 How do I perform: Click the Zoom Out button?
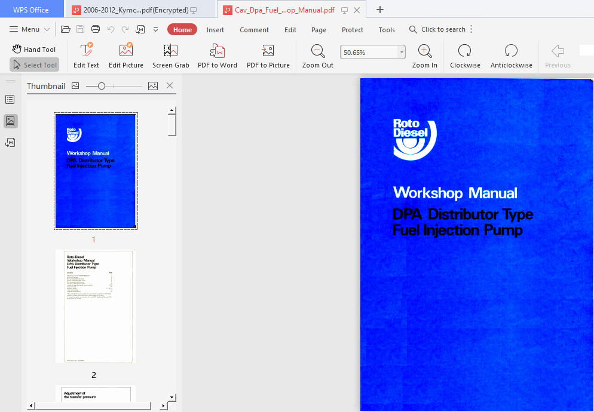tap(318, 56)
